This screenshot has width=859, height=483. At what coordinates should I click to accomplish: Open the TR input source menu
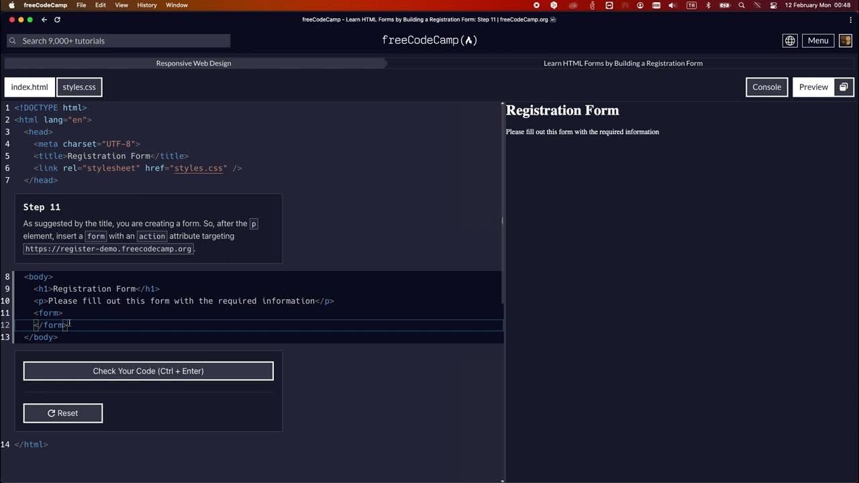[x=691, y=5]
